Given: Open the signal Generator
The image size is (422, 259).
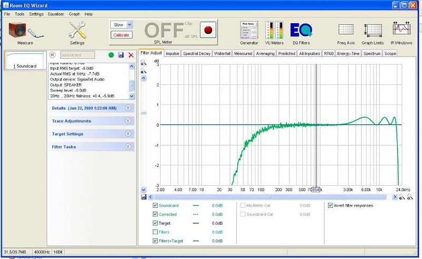Looking at the screenshot, I should 249,31.
